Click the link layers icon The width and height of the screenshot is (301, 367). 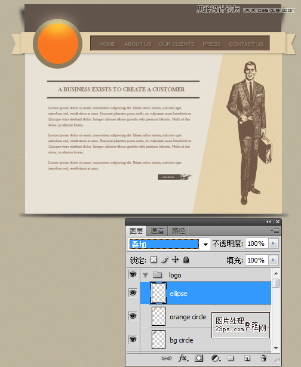pyautogui.click(x=166, y=358)
